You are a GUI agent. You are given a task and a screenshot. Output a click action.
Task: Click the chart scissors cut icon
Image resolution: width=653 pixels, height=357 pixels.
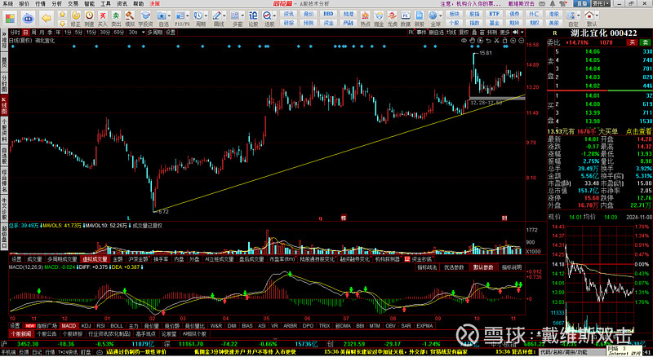point(496,41)
